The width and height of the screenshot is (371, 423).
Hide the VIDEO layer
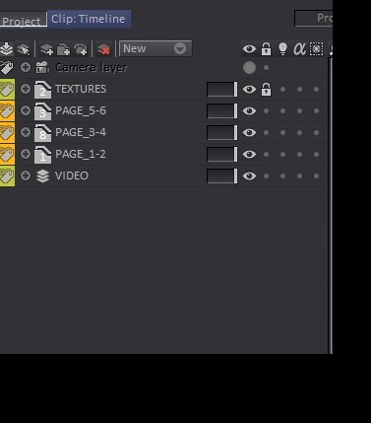click(249, 176)
